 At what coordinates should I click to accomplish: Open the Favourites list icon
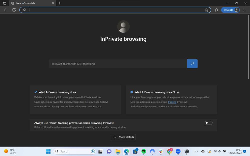click(x=216, y=10)
